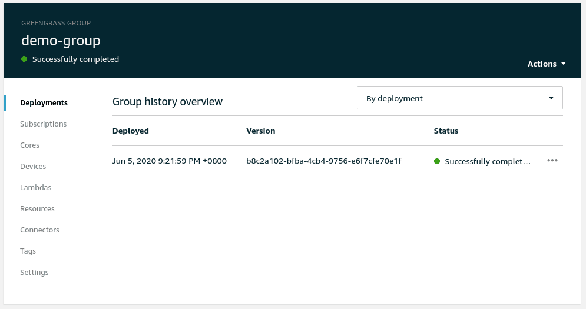The width and height of the screenshot is (586, 309).
Task: Open the Cores section
Action: (x=29, y=145)
